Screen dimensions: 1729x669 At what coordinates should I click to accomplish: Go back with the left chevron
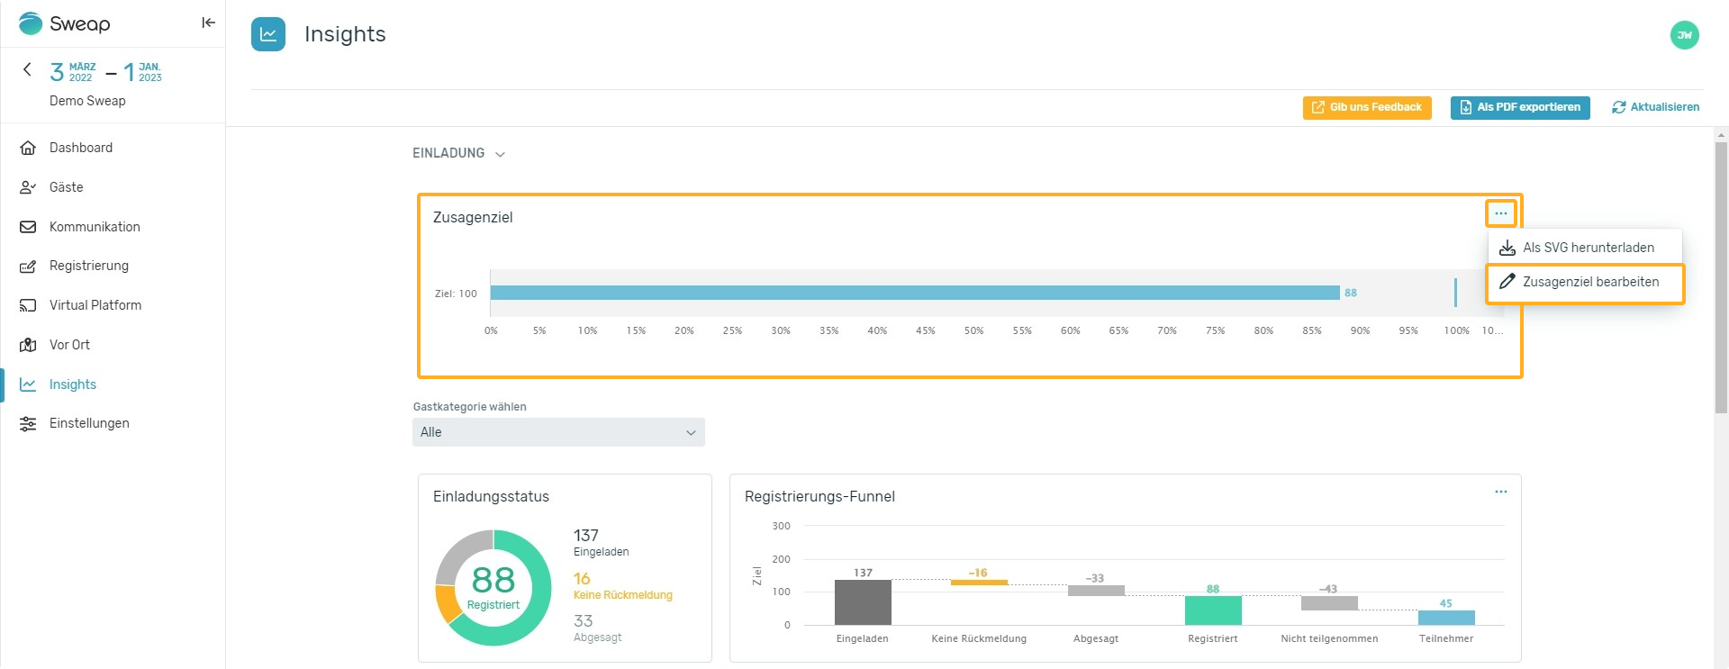[x=27, y=69]
